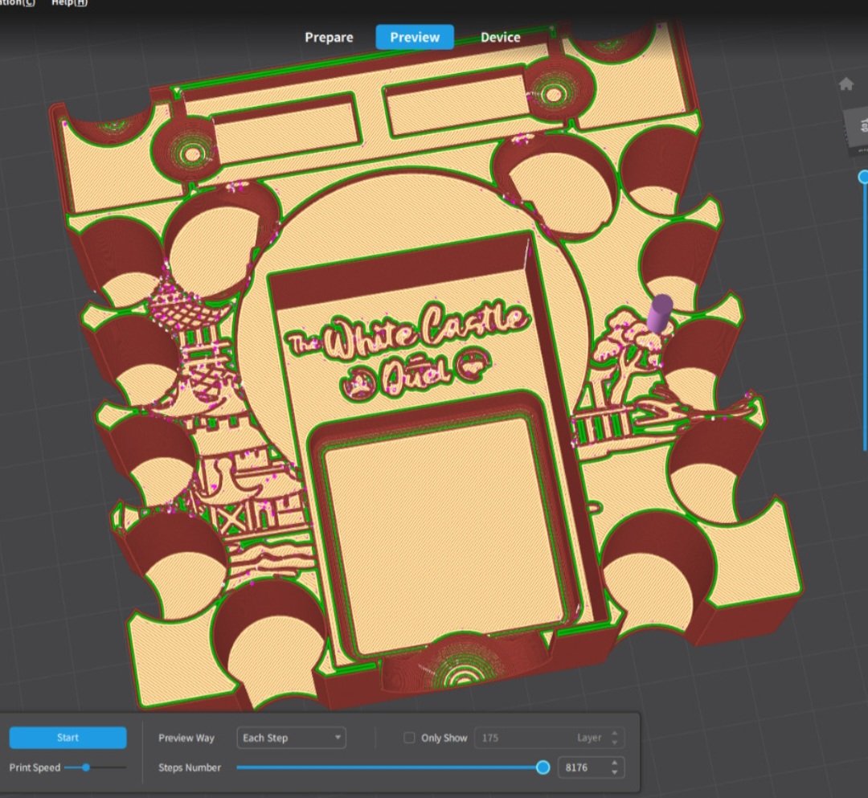Image resolution: width=868 pixels, height=798 pixels.
Task: Start the print preview animation
Action: tap(68, 738)
